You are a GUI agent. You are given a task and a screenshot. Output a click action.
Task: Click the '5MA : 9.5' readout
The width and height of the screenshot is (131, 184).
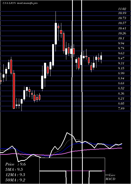[x=14, y=170]
